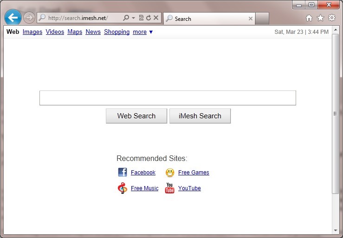Open the YouTube recommended link
Screen dimensions: 343x238
[x=189, y=188]
